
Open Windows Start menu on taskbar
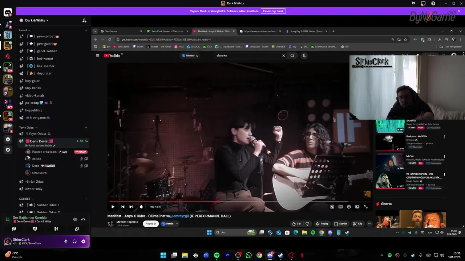163,255
